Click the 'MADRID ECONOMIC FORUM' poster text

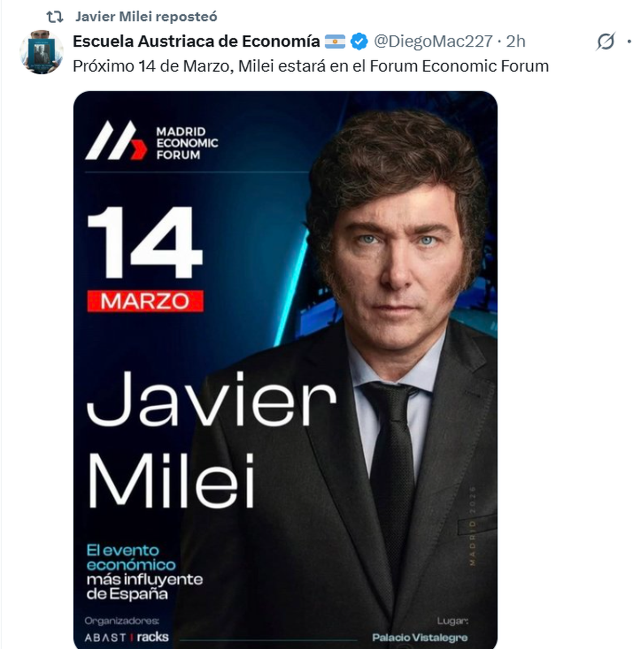187,143
